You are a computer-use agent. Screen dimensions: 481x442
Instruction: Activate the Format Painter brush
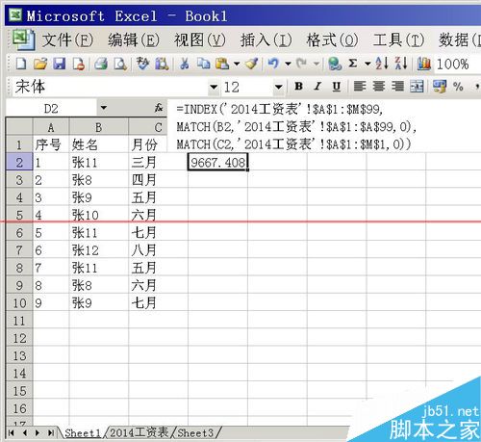[x=252, y=64]
